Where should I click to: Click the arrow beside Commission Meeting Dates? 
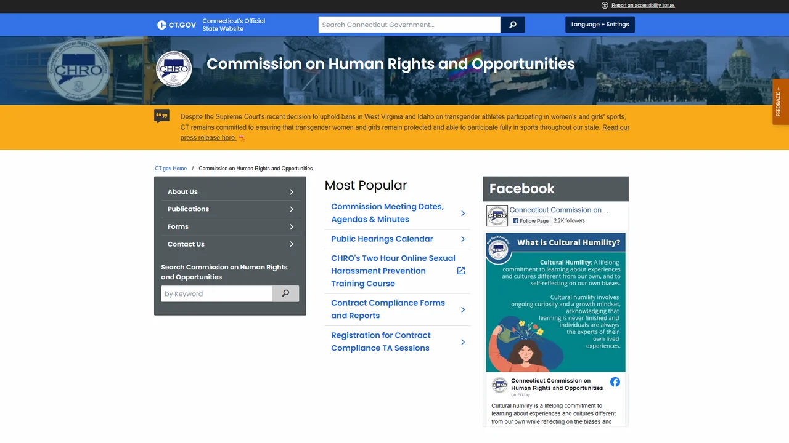463,213
